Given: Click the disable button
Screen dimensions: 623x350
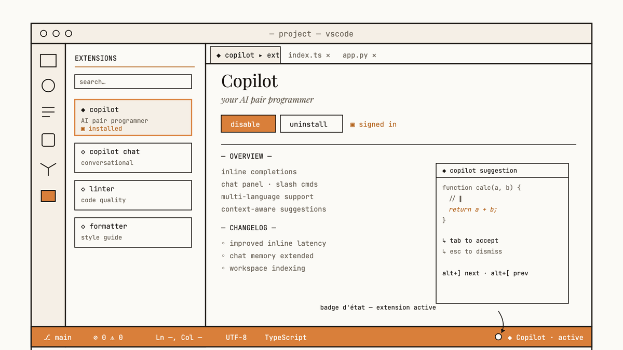Looking at the screenshot, I should pyautogui.click(x=248, y=124).
